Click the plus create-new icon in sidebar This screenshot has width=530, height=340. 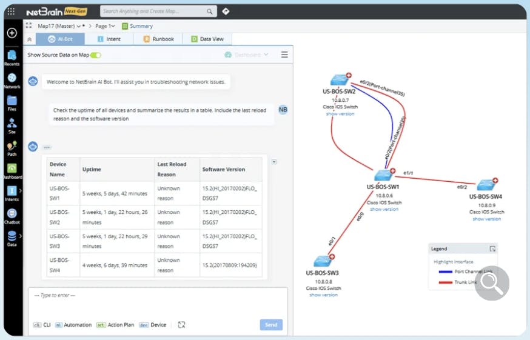(12, 33)
